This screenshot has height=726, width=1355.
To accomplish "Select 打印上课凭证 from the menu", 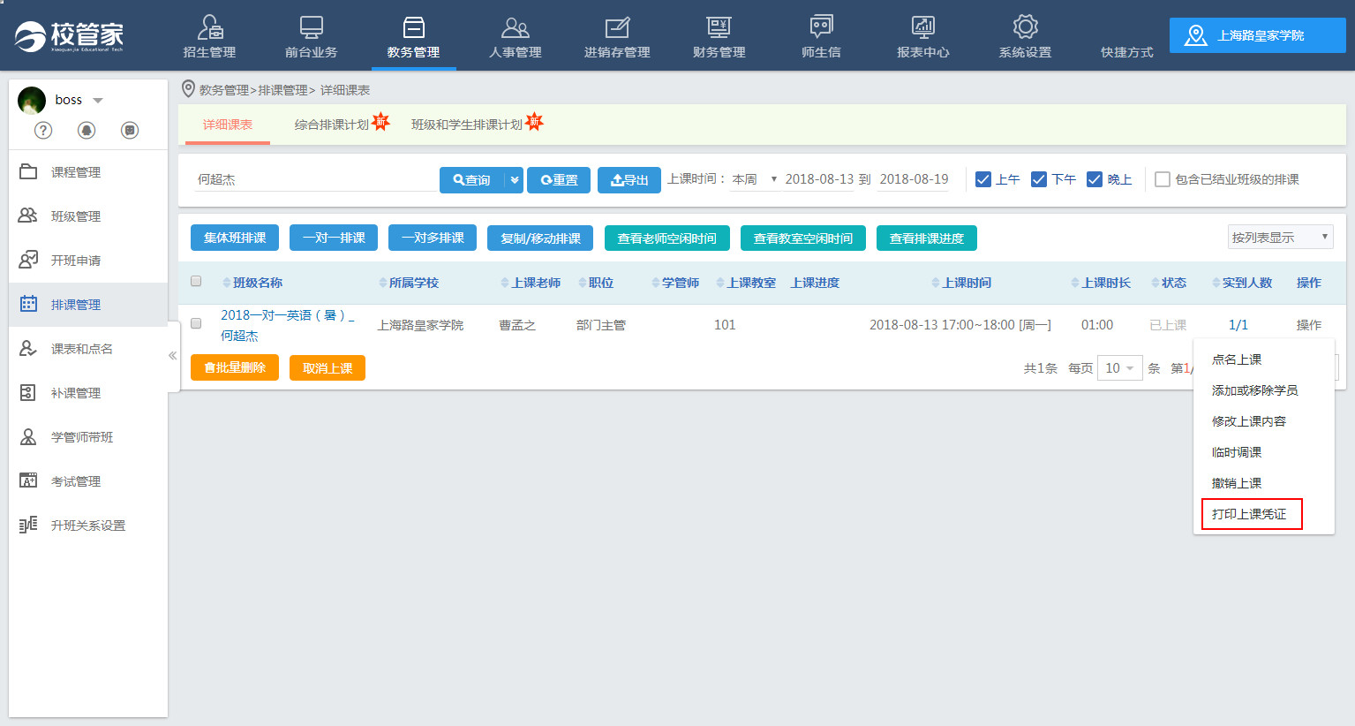I will [1249, 514].
